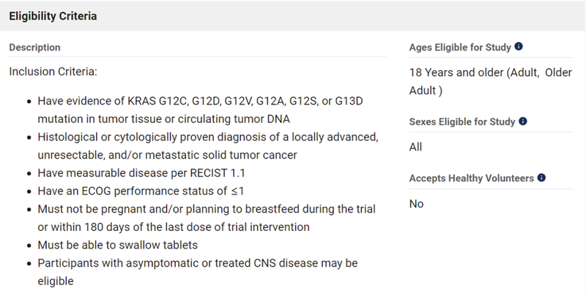586x293 pixels.
Task: Select the Description heading
Action: [x=34, y=47]
